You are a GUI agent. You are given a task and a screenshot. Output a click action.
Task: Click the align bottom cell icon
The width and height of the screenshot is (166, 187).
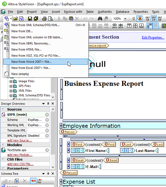click(141, 26)
